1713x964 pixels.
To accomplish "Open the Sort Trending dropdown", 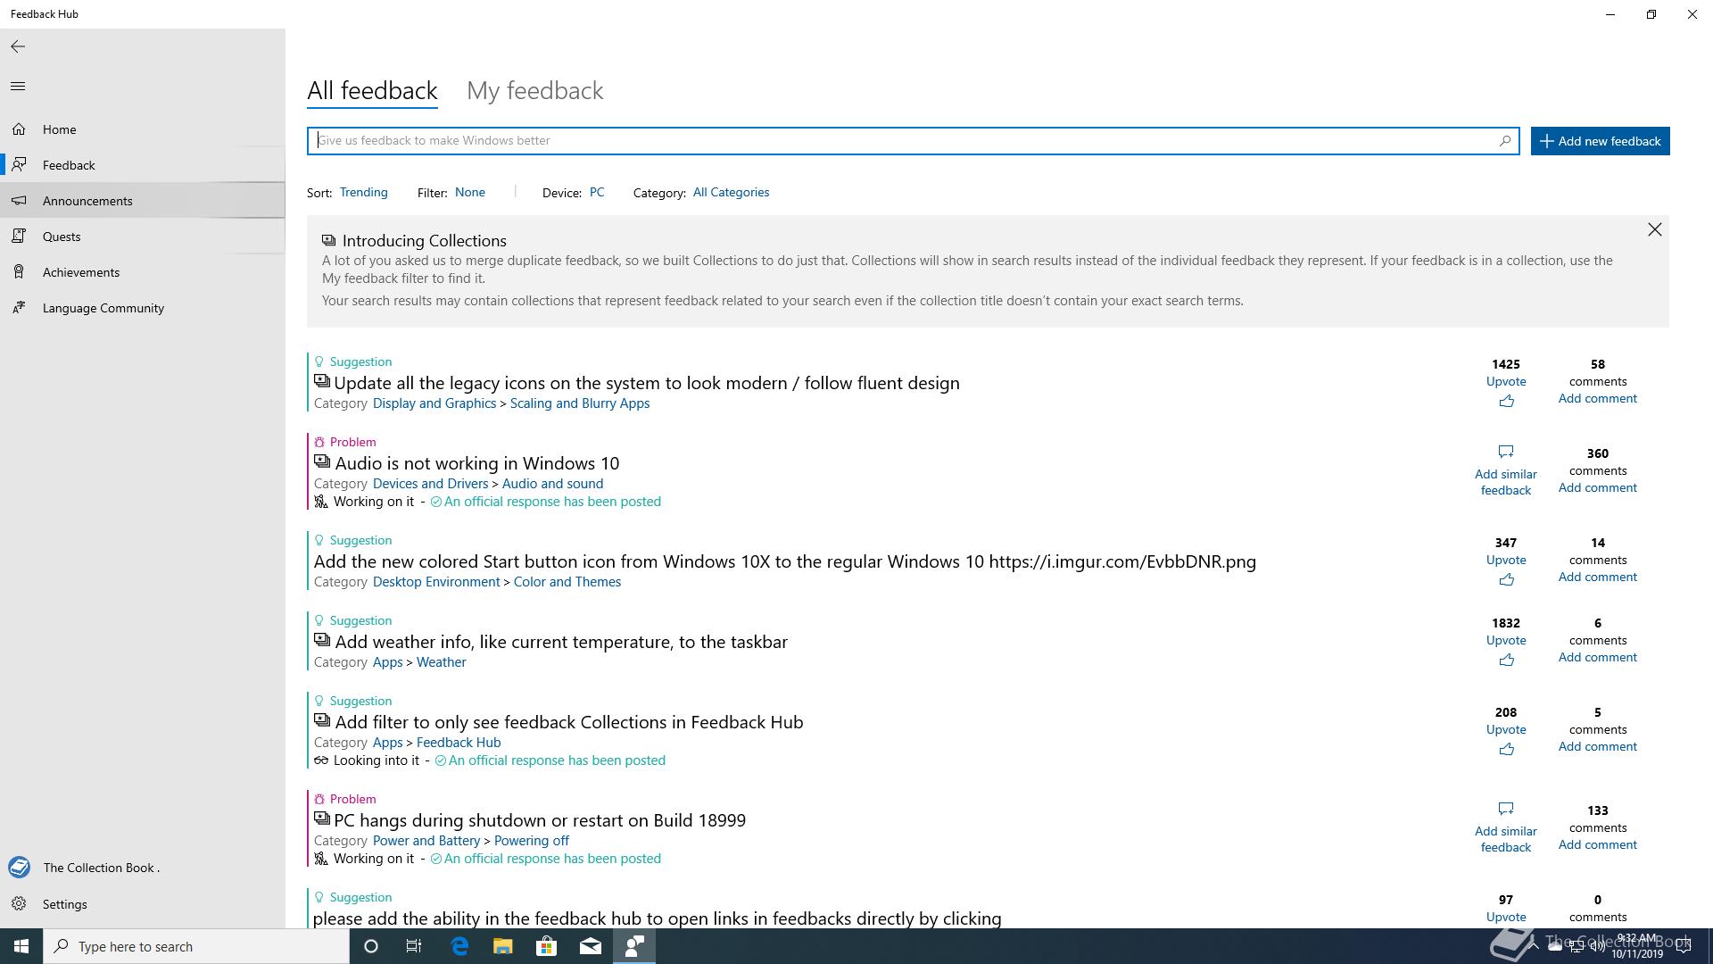I will click(x=363, y=193).
